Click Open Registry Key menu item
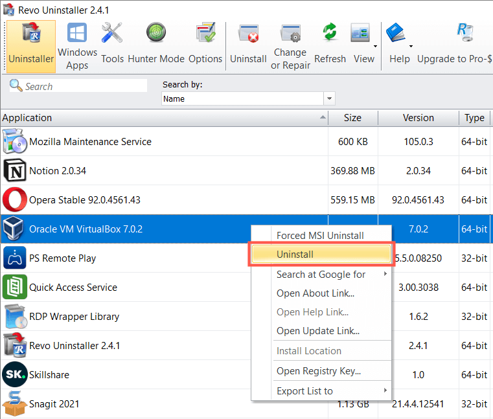Screen dimensions: 493x419 pos(318,371)
